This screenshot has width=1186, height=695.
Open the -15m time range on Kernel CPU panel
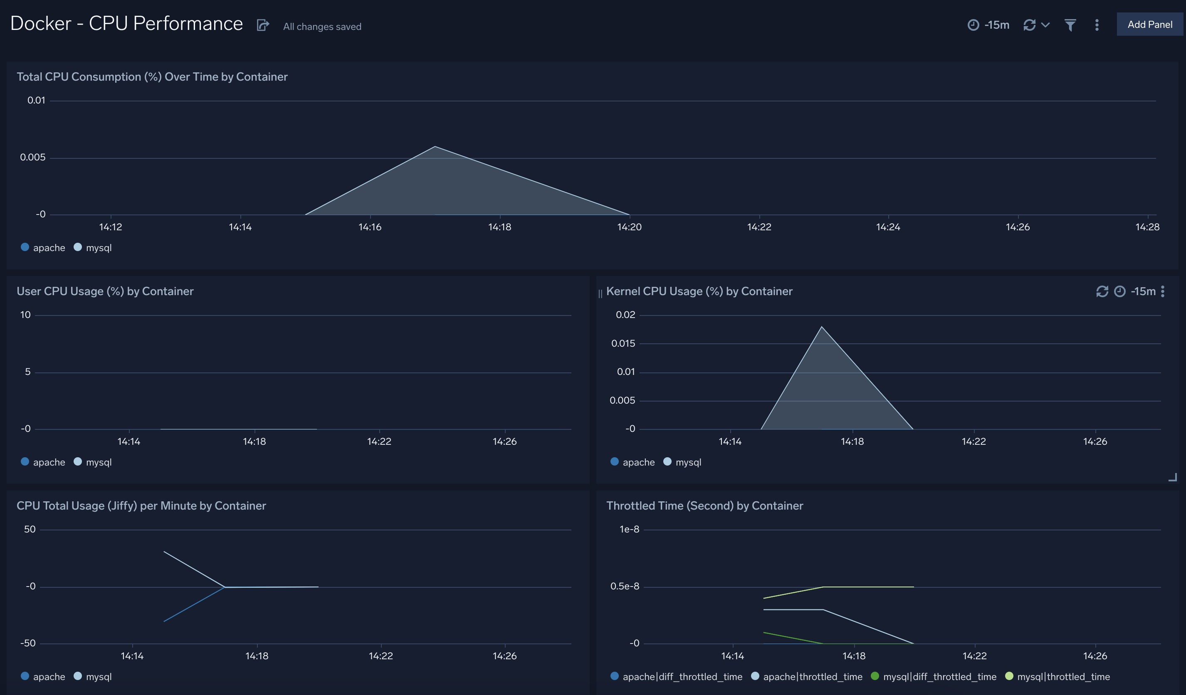pyautogui.click(x=1143, y=291)
